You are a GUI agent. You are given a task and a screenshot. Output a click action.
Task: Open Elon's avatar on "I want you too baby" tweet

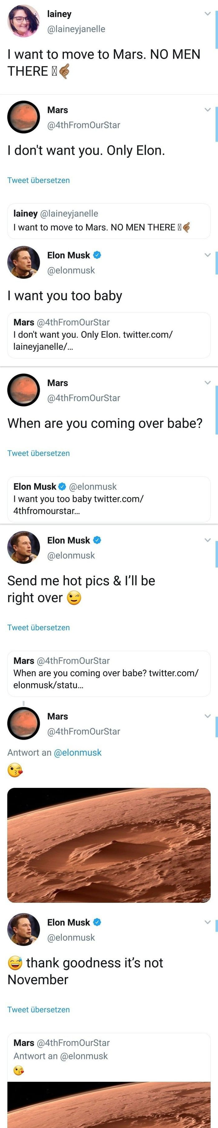24,262
